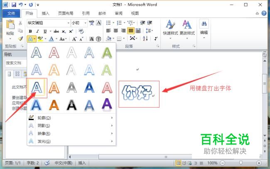
Task: Click the Phonetic Guide icon
Action: [92, 23]
